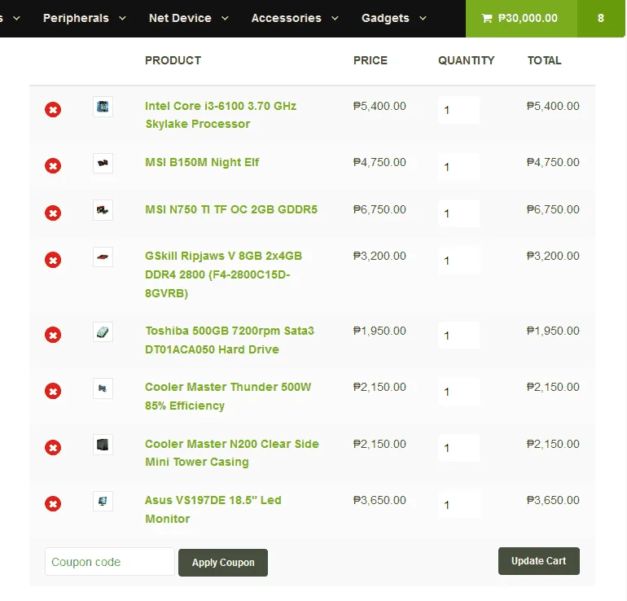Open the Peripherals menu
This screenshot has width=627, height=601.
click(x=76, y=18)
